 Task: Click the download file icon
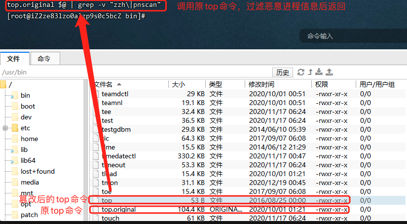[320, 73]
